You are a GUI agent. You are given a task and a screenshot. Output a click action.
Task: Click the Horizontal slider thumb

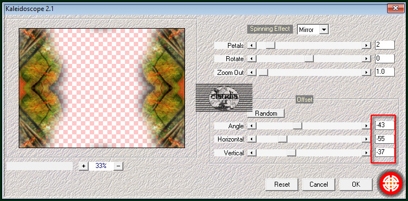pyautogui.click(x=282, y=139)
